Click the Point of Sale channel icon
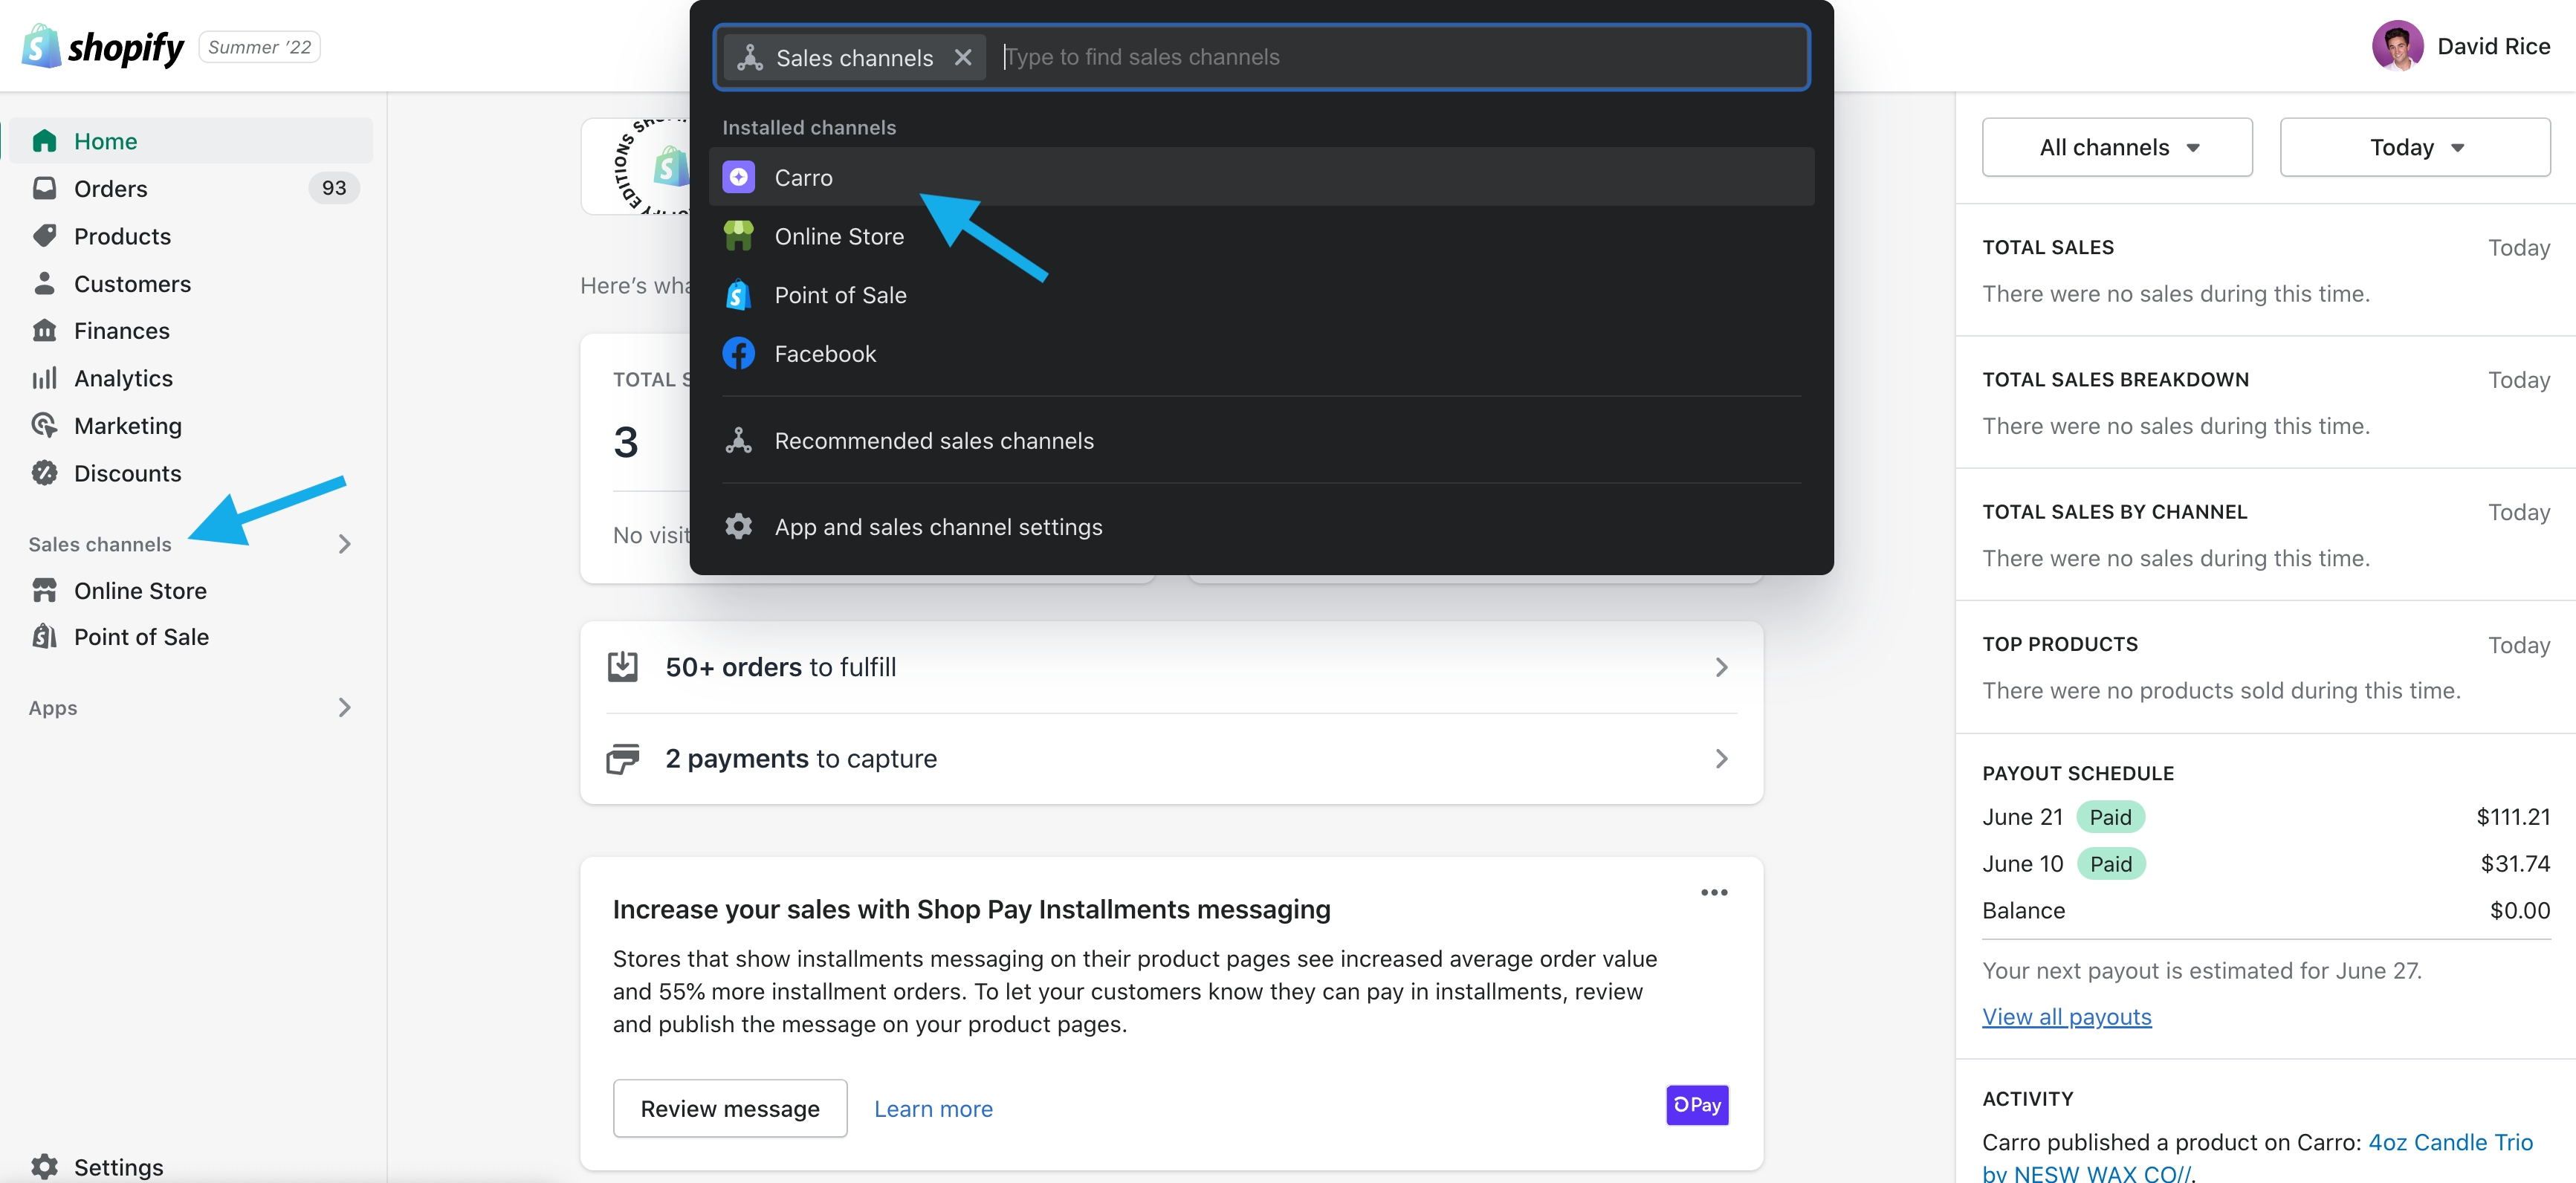 pyautogui.click(x=738, y=295)
